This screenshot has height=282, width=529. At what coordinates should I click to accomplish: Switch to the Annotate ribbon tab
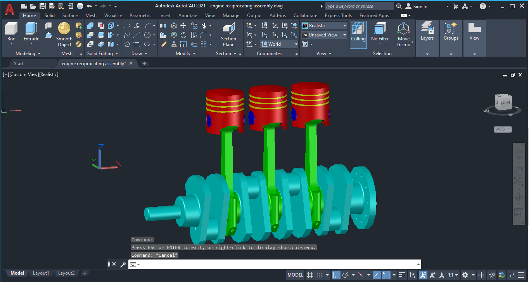[188, 16]
